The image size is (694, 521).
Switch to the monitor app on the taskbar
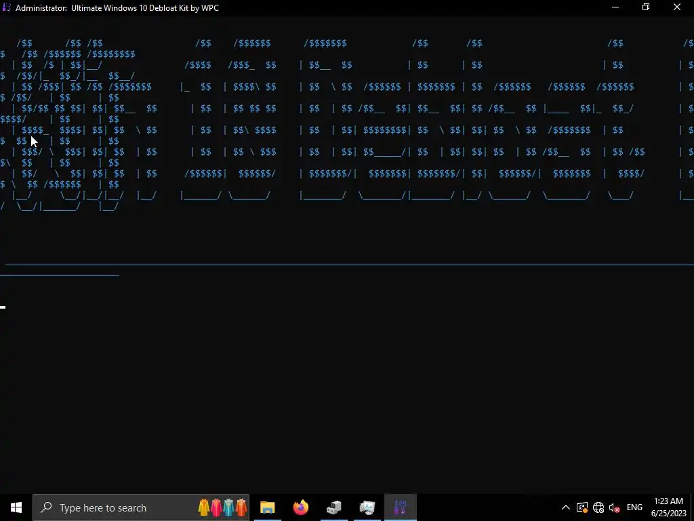pyautogui.click(x=367, y=507)
